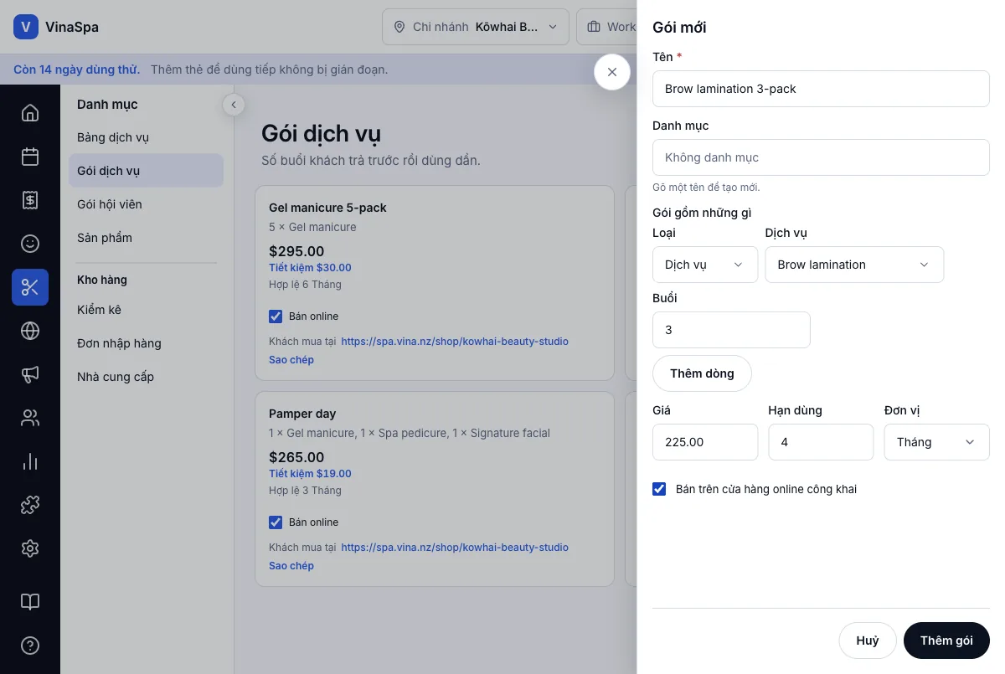Open the question mark help icon
1005x674 pixels.
[30, 646]
